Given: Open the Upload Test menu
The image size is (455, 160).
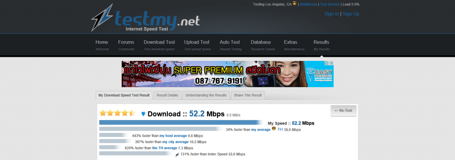Looking at the screenshot, I should (x=197, y=45).
